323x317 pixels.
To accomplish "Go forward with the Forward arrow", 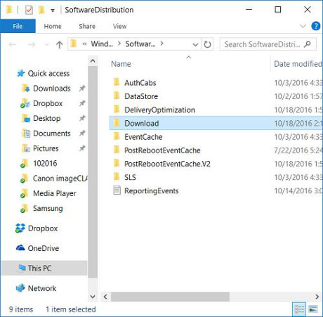I will (x=32, y=44).
